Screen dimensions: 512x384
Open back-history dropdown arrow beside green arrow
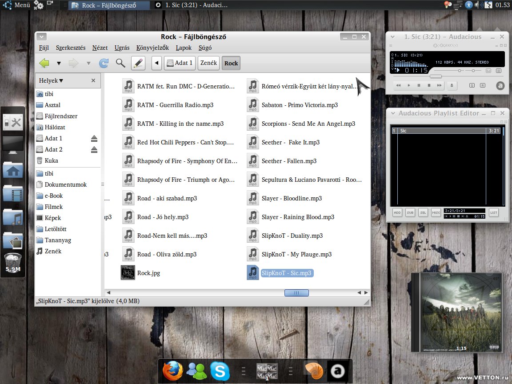click(59, 64)
